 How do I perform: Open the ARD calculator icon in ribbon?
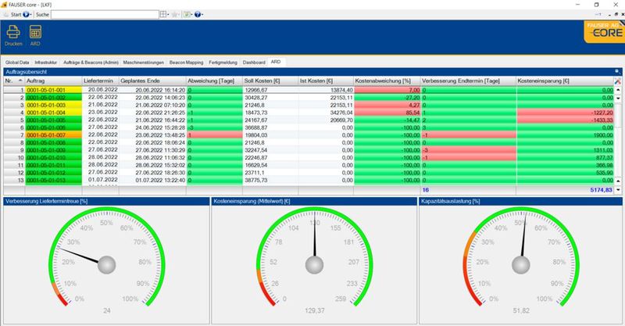coord(35,32)
